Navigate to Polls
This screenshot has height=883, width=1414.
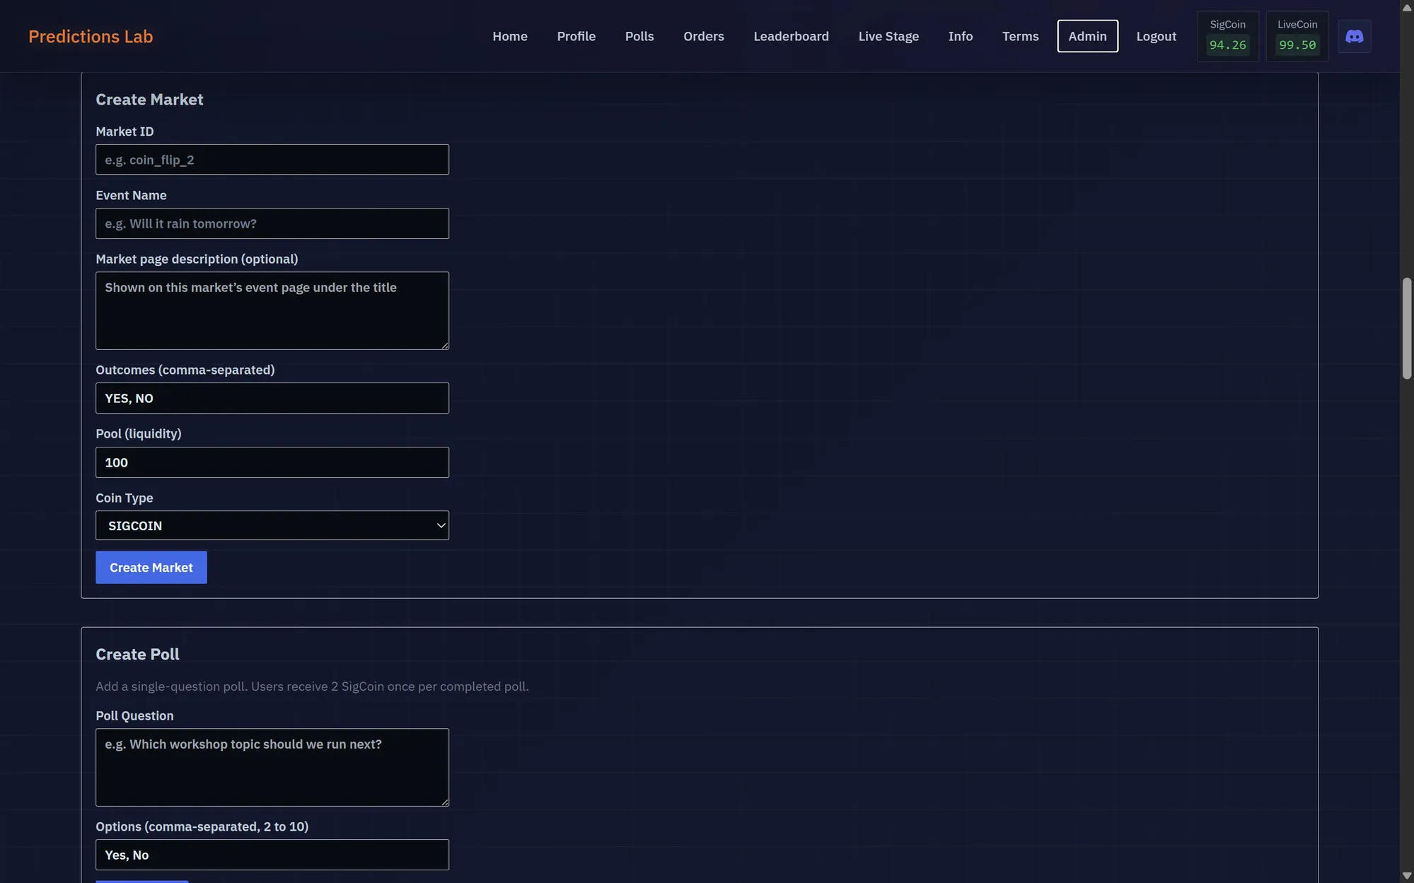(x=639, y=36)
